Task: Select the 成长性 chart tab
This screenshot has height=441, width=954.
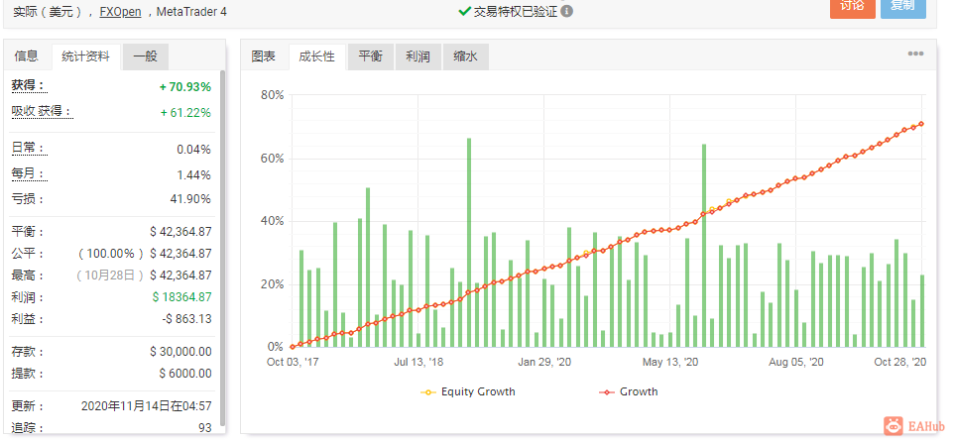Action: click(x=317, y=56)
